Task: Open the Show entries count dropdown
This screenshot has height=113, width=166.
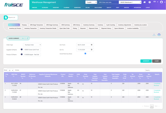Action: 11,70
